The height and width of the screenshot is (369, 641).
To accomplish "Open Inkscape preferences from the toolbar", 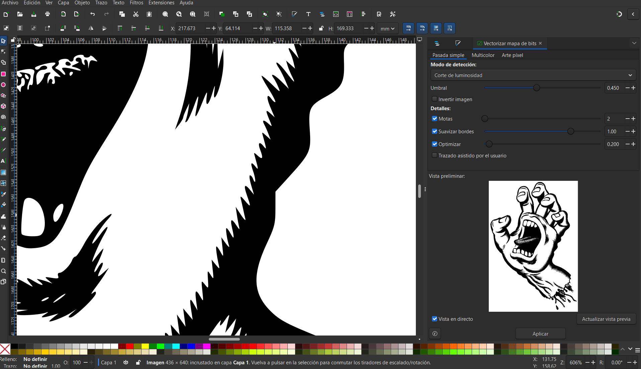I will [392, 14].
